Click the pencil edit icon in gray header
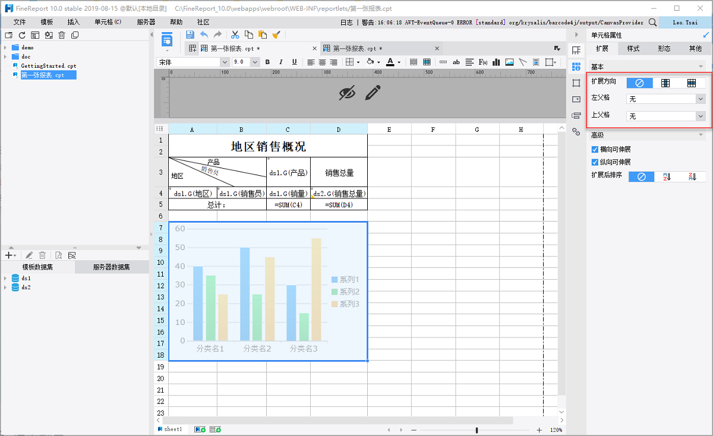 pyautogui.click(x=373, y=92)
